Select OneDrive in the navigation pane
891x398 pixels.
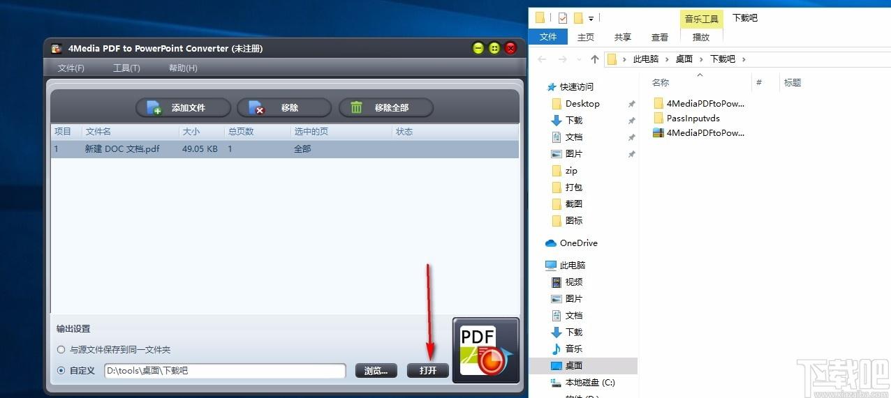[578, 243]
